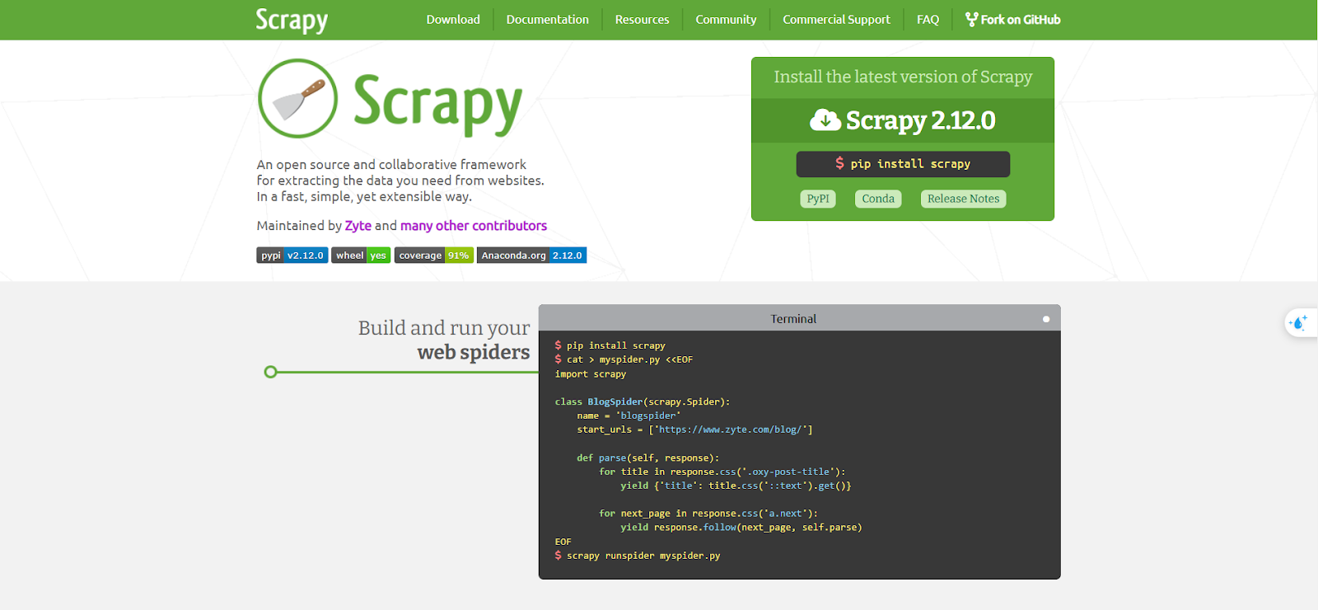1318x610 pixels.
Task: Click the floating water drop widget icon
Action: coord(1300,322)
